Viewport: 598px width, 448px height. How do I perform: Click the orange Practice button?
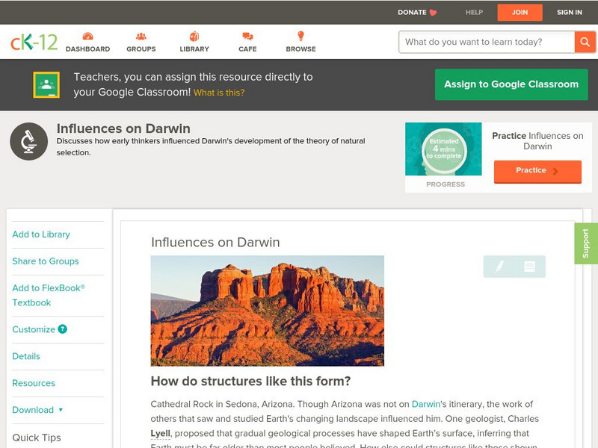537,172
